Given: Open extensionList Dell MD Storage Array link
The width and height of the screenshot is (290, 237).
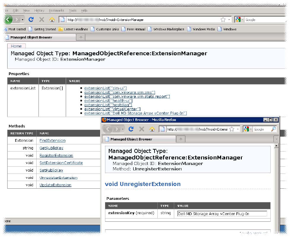Looking at the screenshot, I should [135, 113].
